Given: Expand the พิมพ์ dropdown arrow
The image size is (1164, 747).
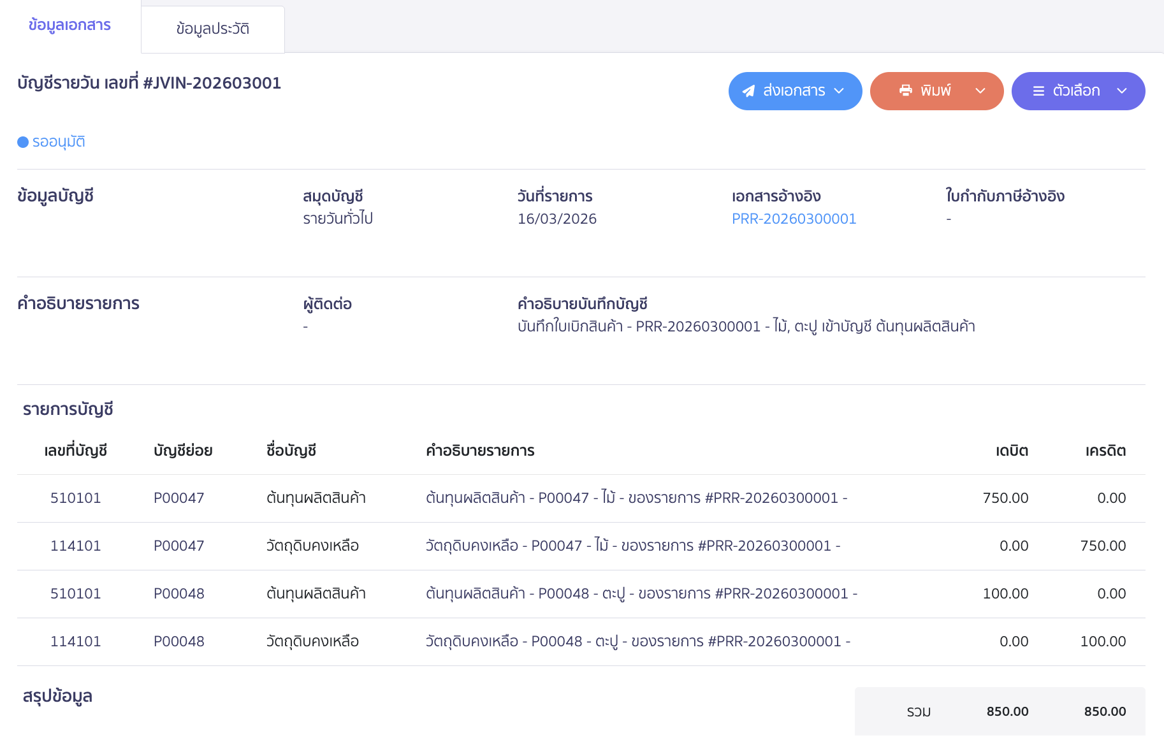Looking at the screenshot, I should 980,91.
